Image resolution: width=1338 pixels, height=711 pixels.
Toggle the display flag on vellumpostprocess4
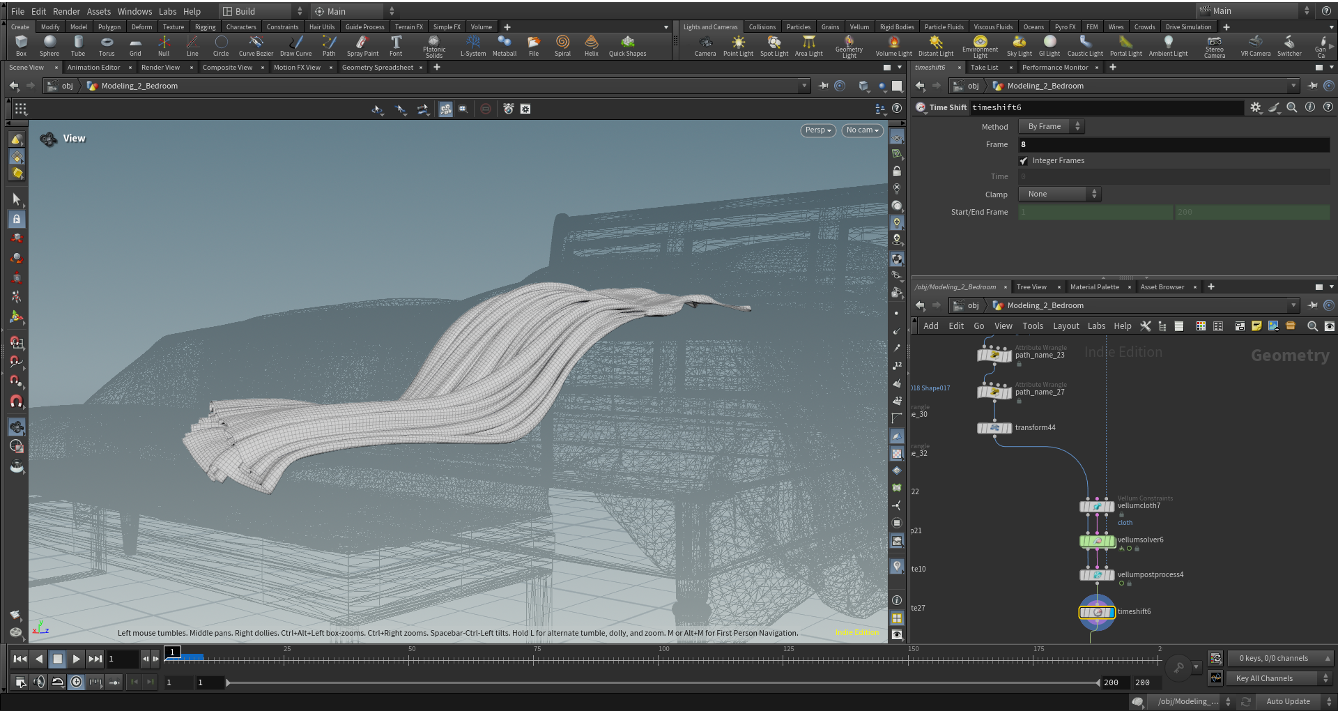(1121, 583)
